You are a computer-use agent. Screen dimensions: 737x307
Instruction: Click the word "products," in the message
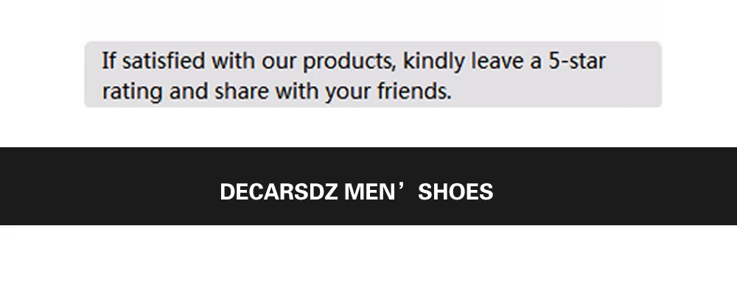click(349, 63)
